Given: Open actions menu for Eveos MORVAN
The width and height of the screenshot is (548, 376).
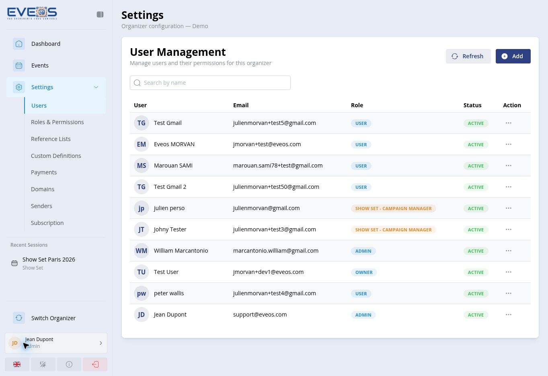Looking at the screenshot, I should [x=509, y=144].
